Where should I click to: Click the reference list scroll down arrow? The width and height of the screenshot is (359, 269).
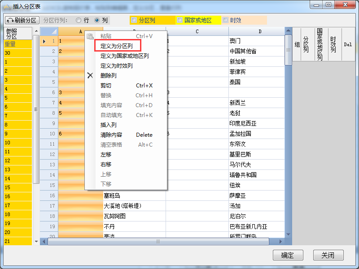(36, 241)
